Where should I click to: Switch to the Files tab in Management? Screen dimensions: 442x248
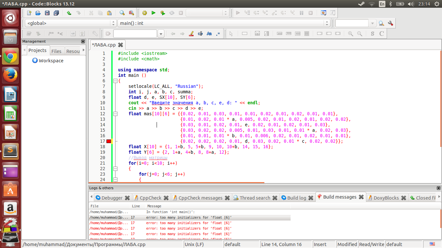click(56, 51)
